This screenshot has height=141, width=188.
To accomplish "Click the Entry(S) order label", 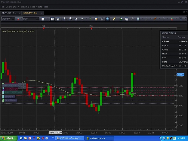I will click(14, 92).
